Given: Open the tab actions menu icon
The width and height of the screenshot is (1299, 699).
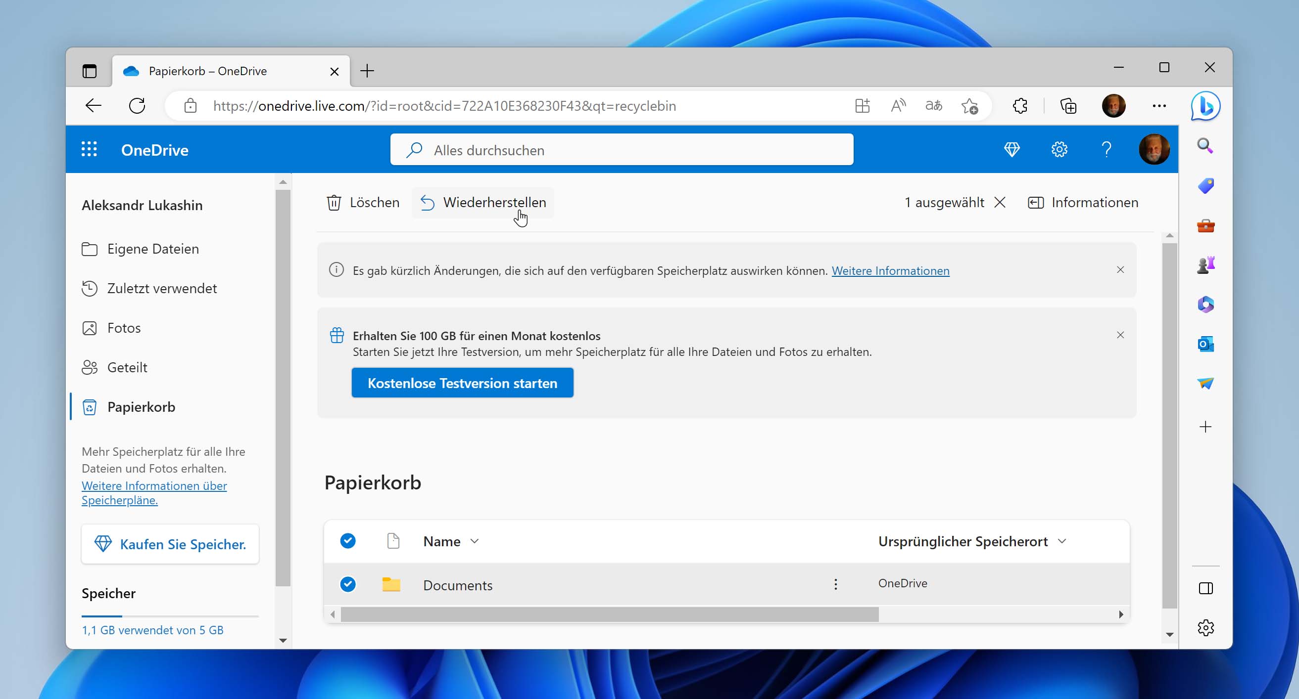Looking at the screenshot, I should [89, 71].
